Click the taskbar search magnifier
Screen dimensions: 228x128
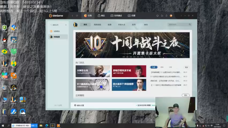pos(9,126)
